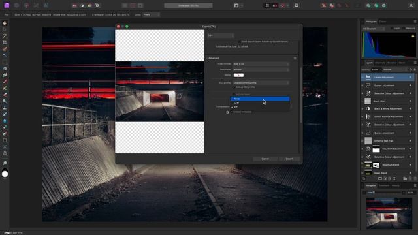Image resolution: width=418 pixels, height=235 pixels.
Task: Delete the layer with the trash icon
Action: pos(415,178)
